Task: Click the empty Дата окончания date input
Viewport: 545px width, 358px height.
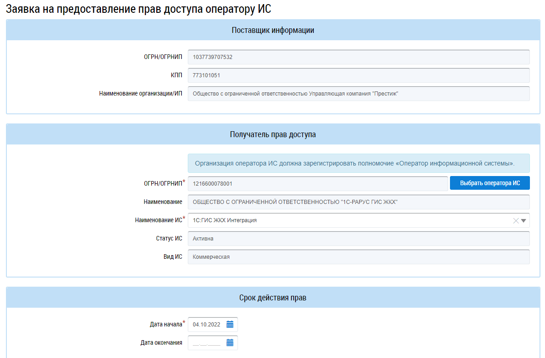Action: point(206,343)
